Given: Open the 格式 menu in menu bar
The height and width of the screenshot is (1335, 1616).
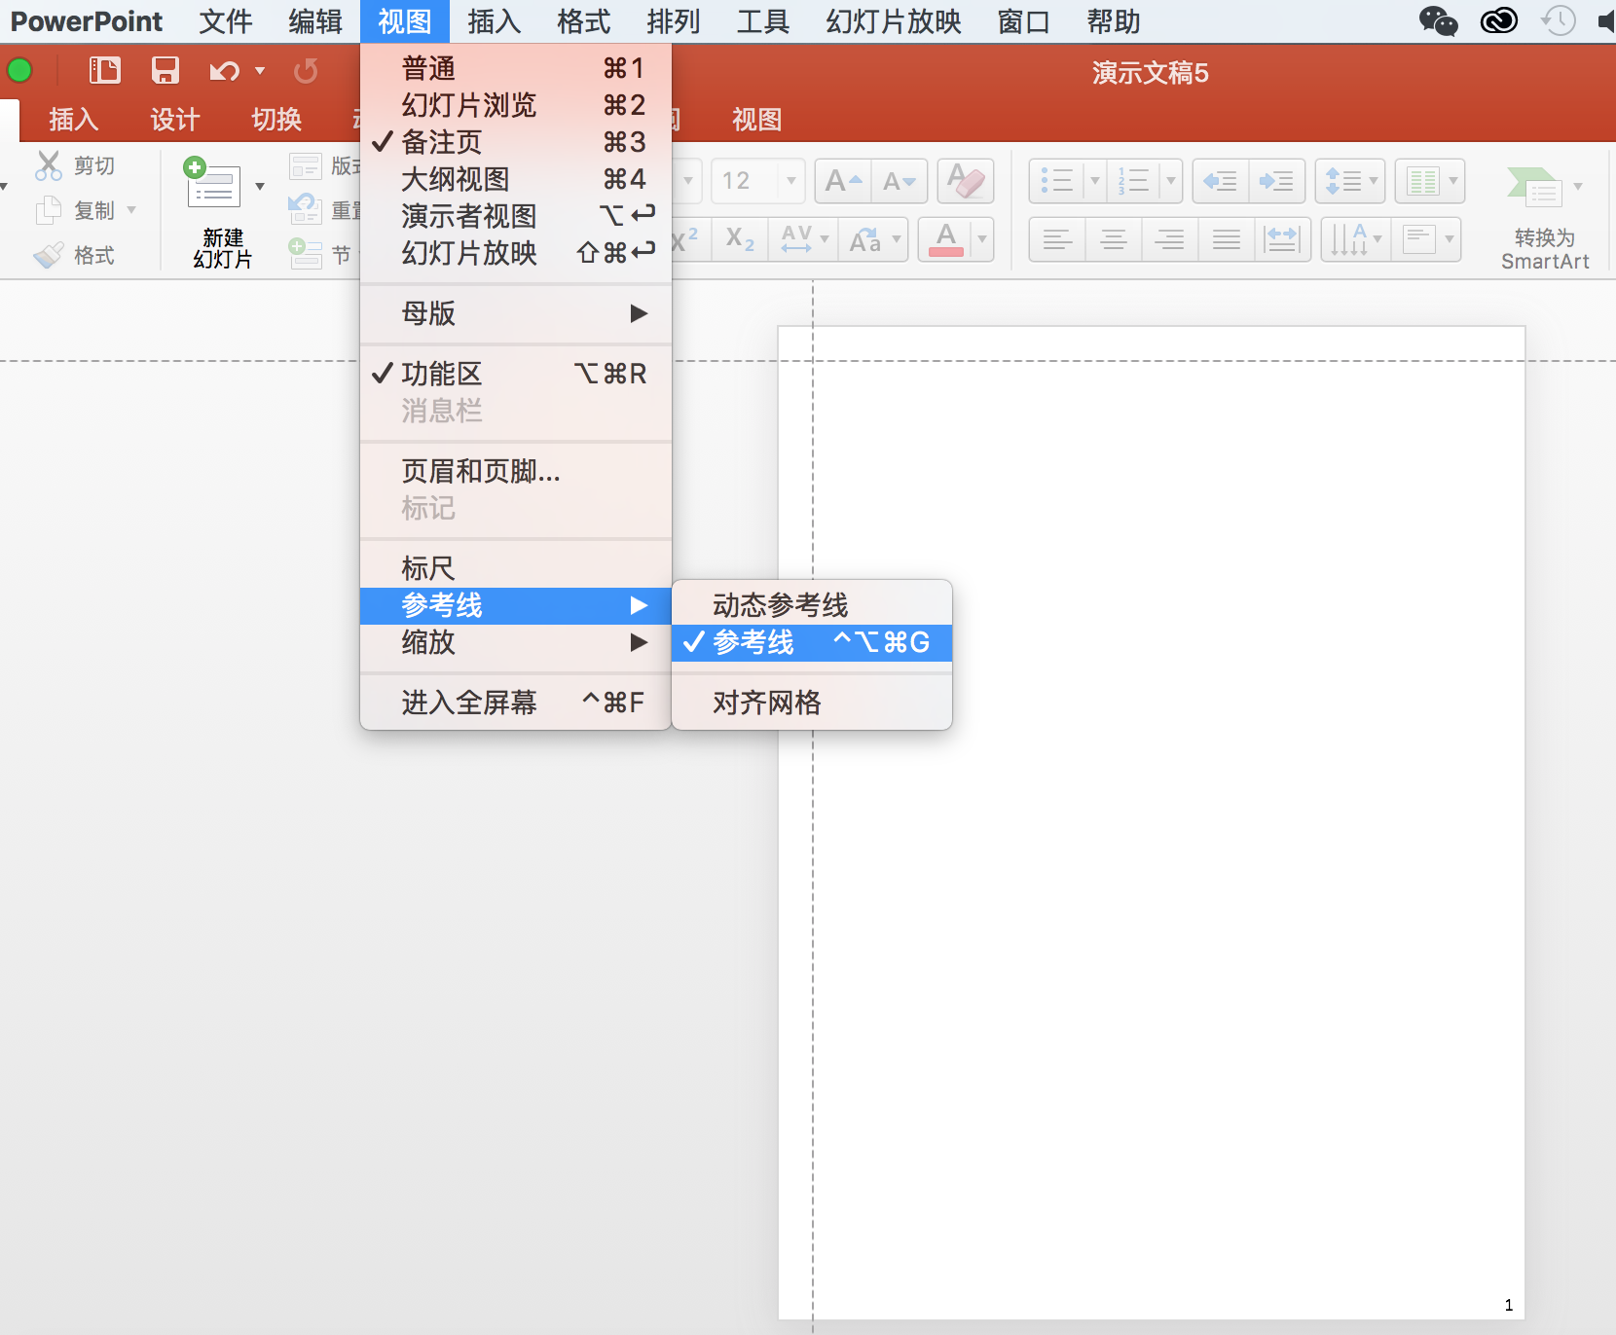Looking at the screenshot, I should [584, 21].
